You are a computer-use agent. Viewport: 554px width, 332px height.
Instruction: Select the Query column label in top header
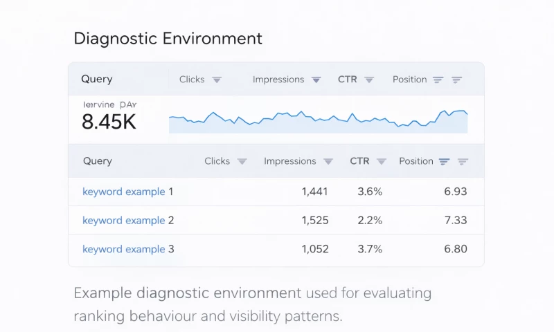point(96,79)
